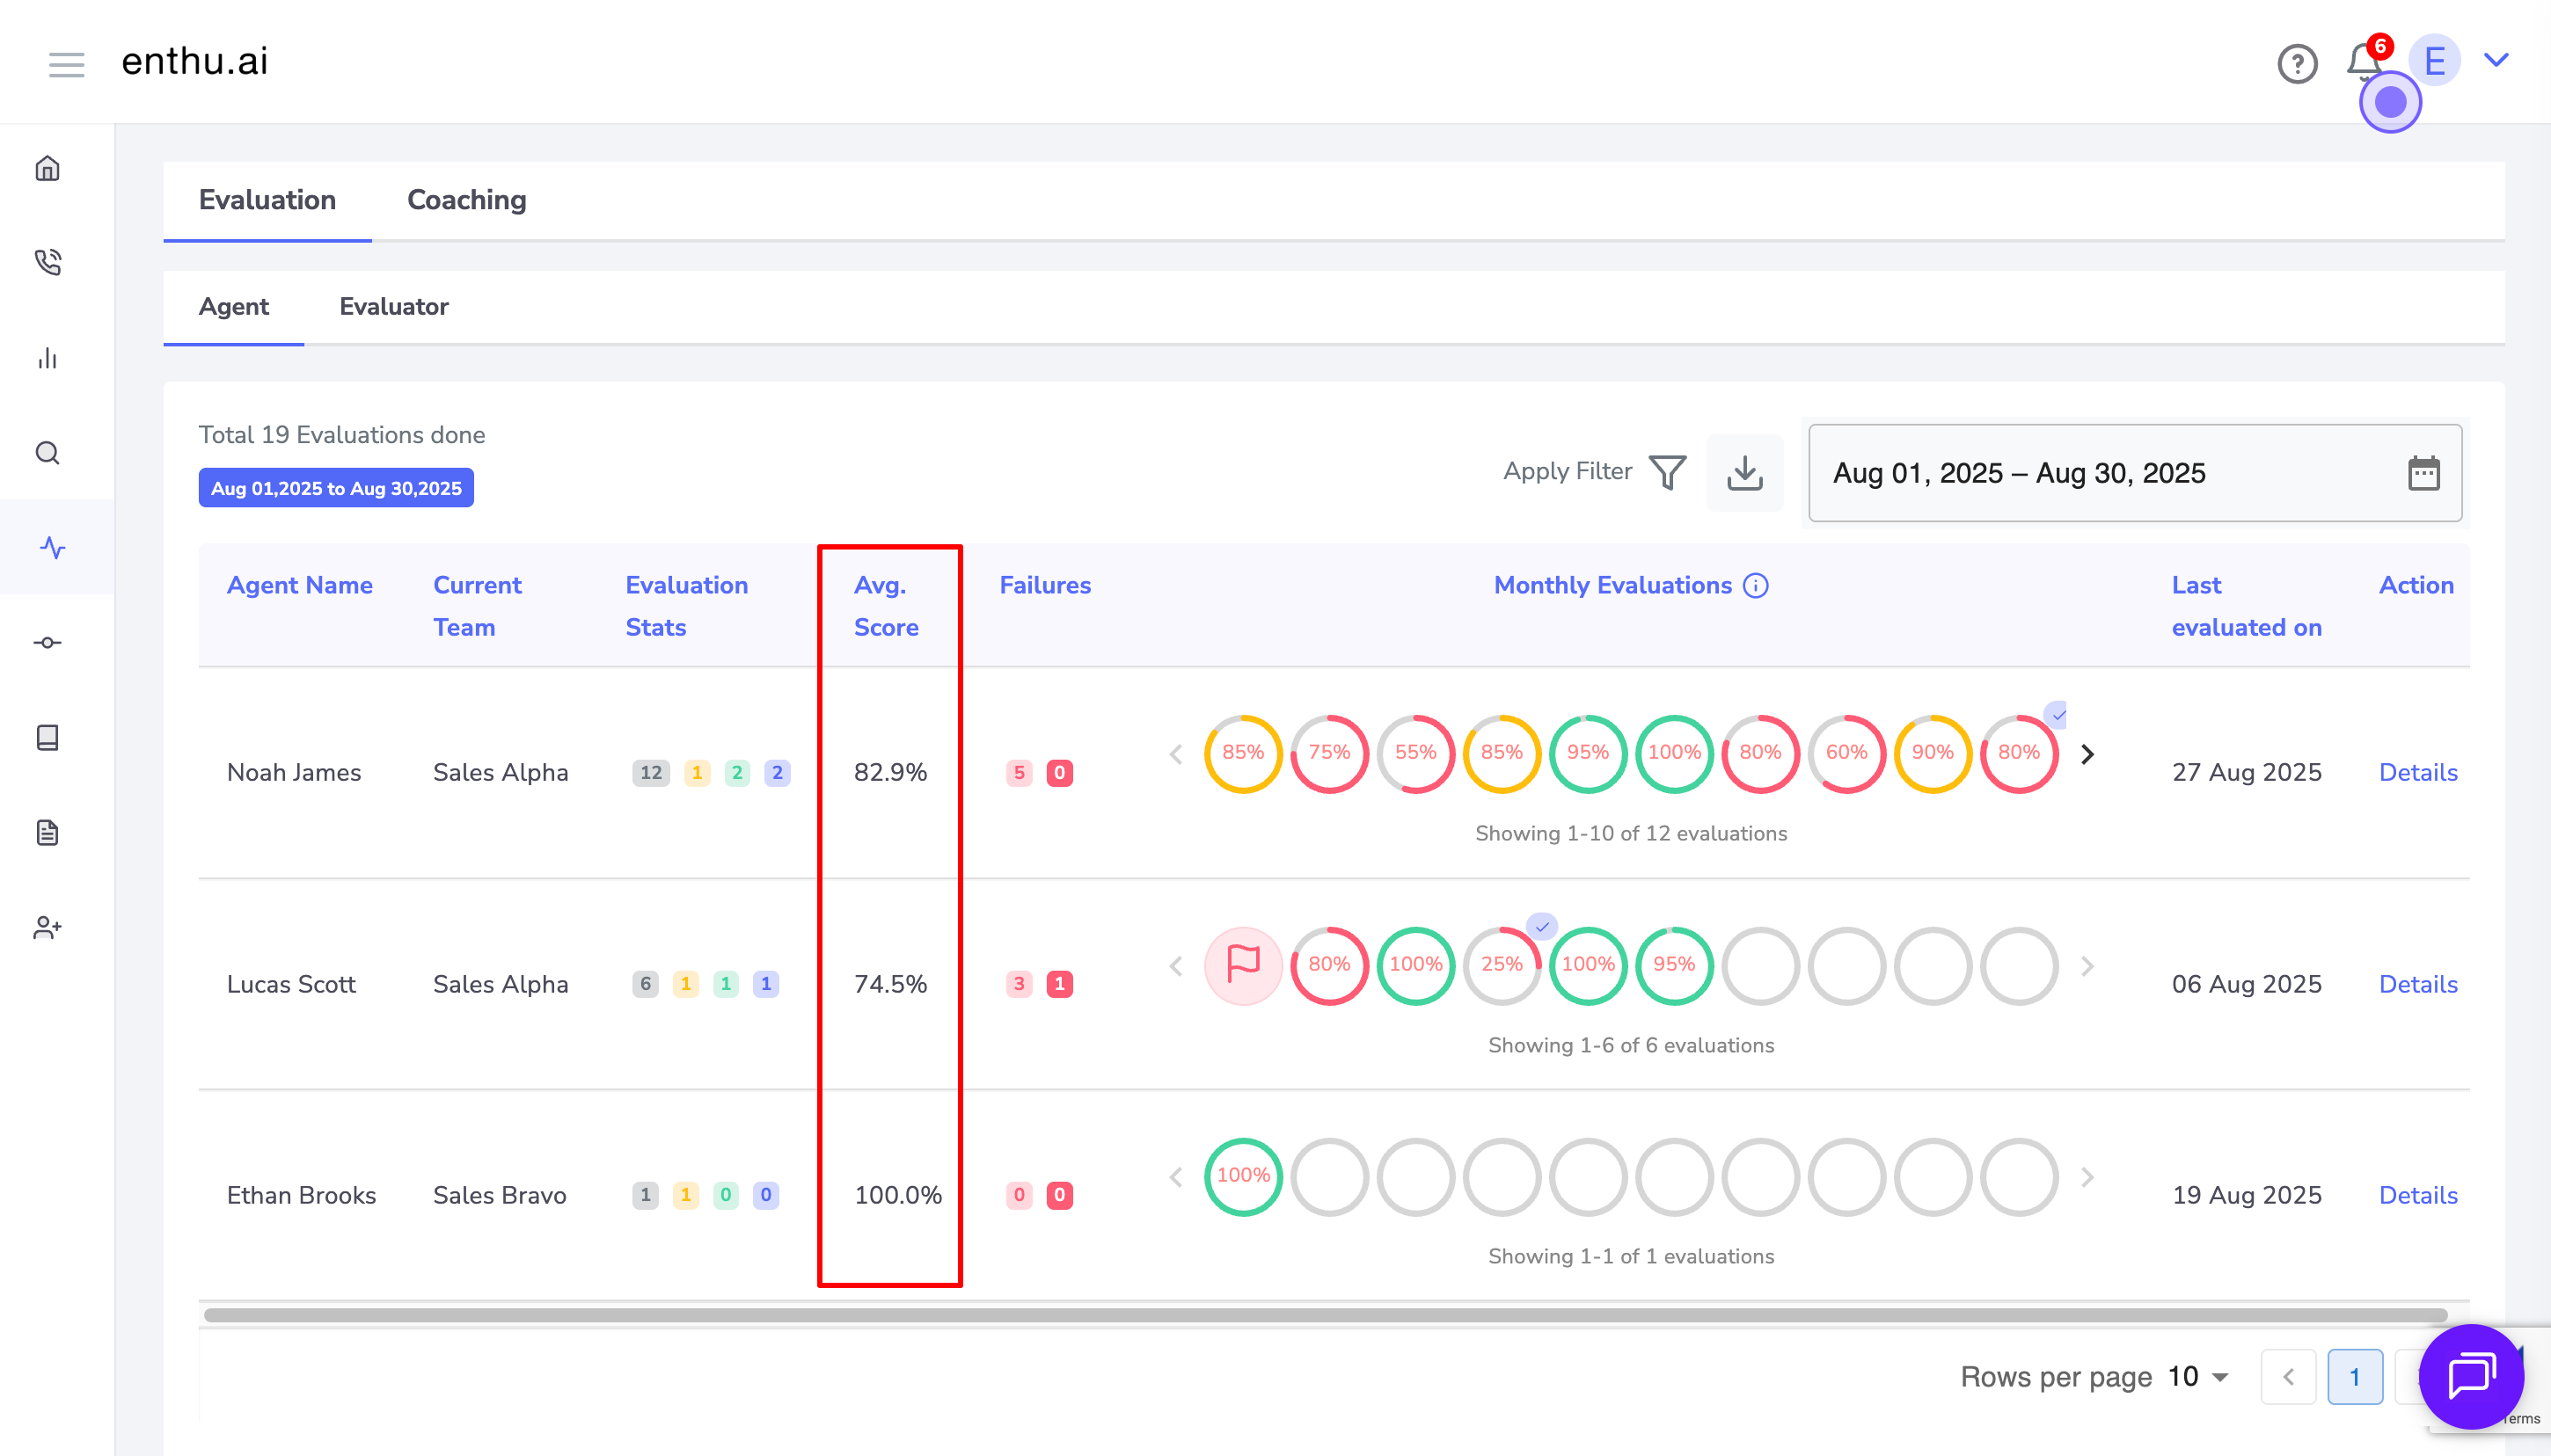Open Lucas Scott's 25% evaluation circle
The width and height of the screenshot is (2551, 1456).
coord(1502,965)
